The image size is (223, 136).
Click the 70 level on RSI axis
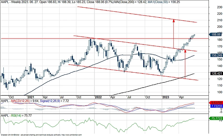(x=220, y=121)
